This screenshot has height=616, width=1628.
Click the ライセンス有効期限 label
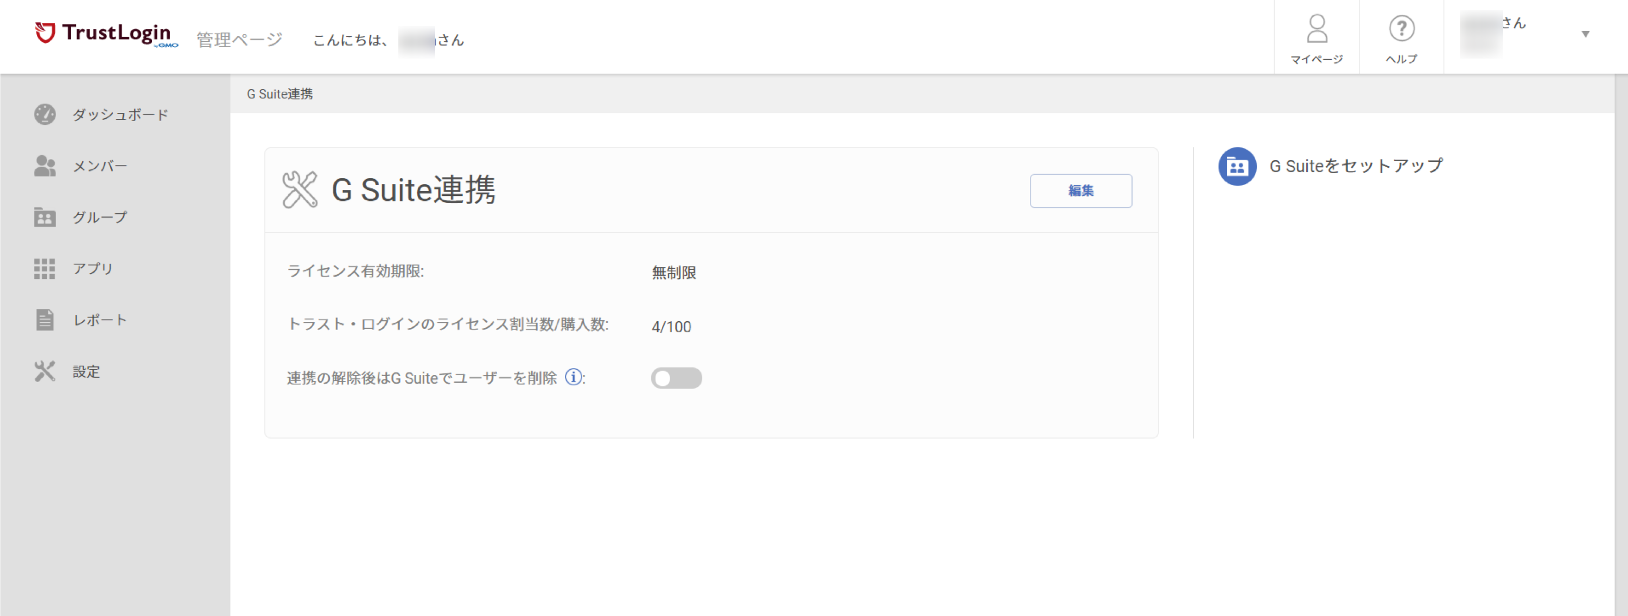click(356, 271)
